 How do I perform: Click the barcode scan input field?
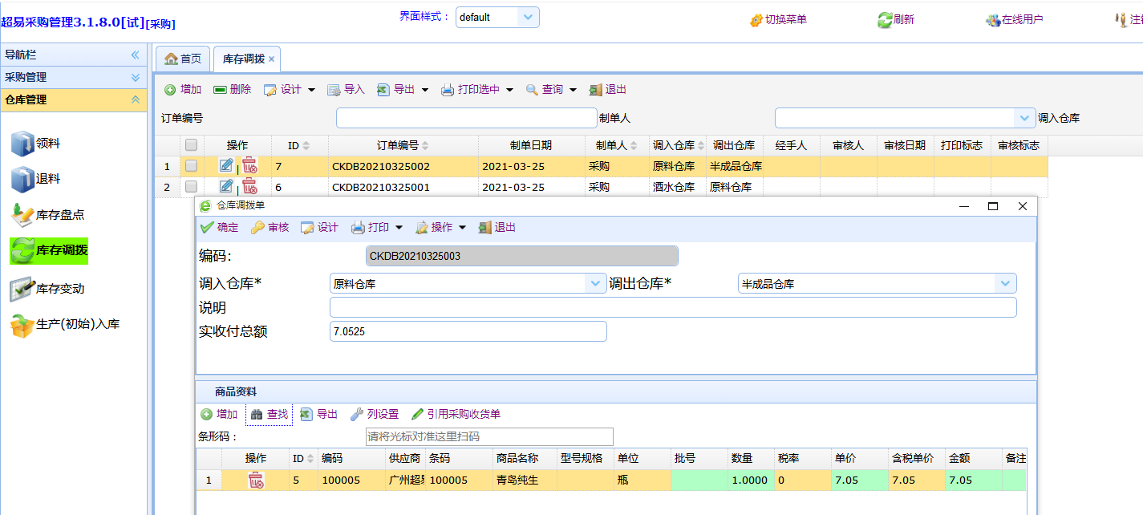[488, 436]
